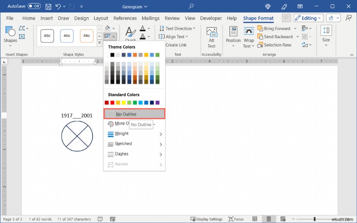
Task: Click the Share icon button
Action: [x=331, y=18]
